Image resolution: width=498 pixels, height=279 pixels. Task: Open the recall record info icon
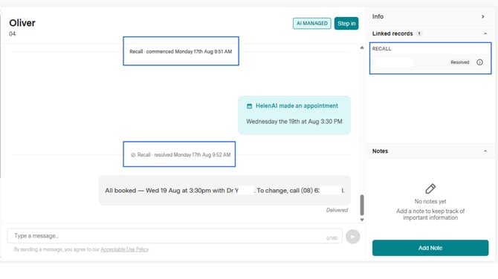(479, 62)
